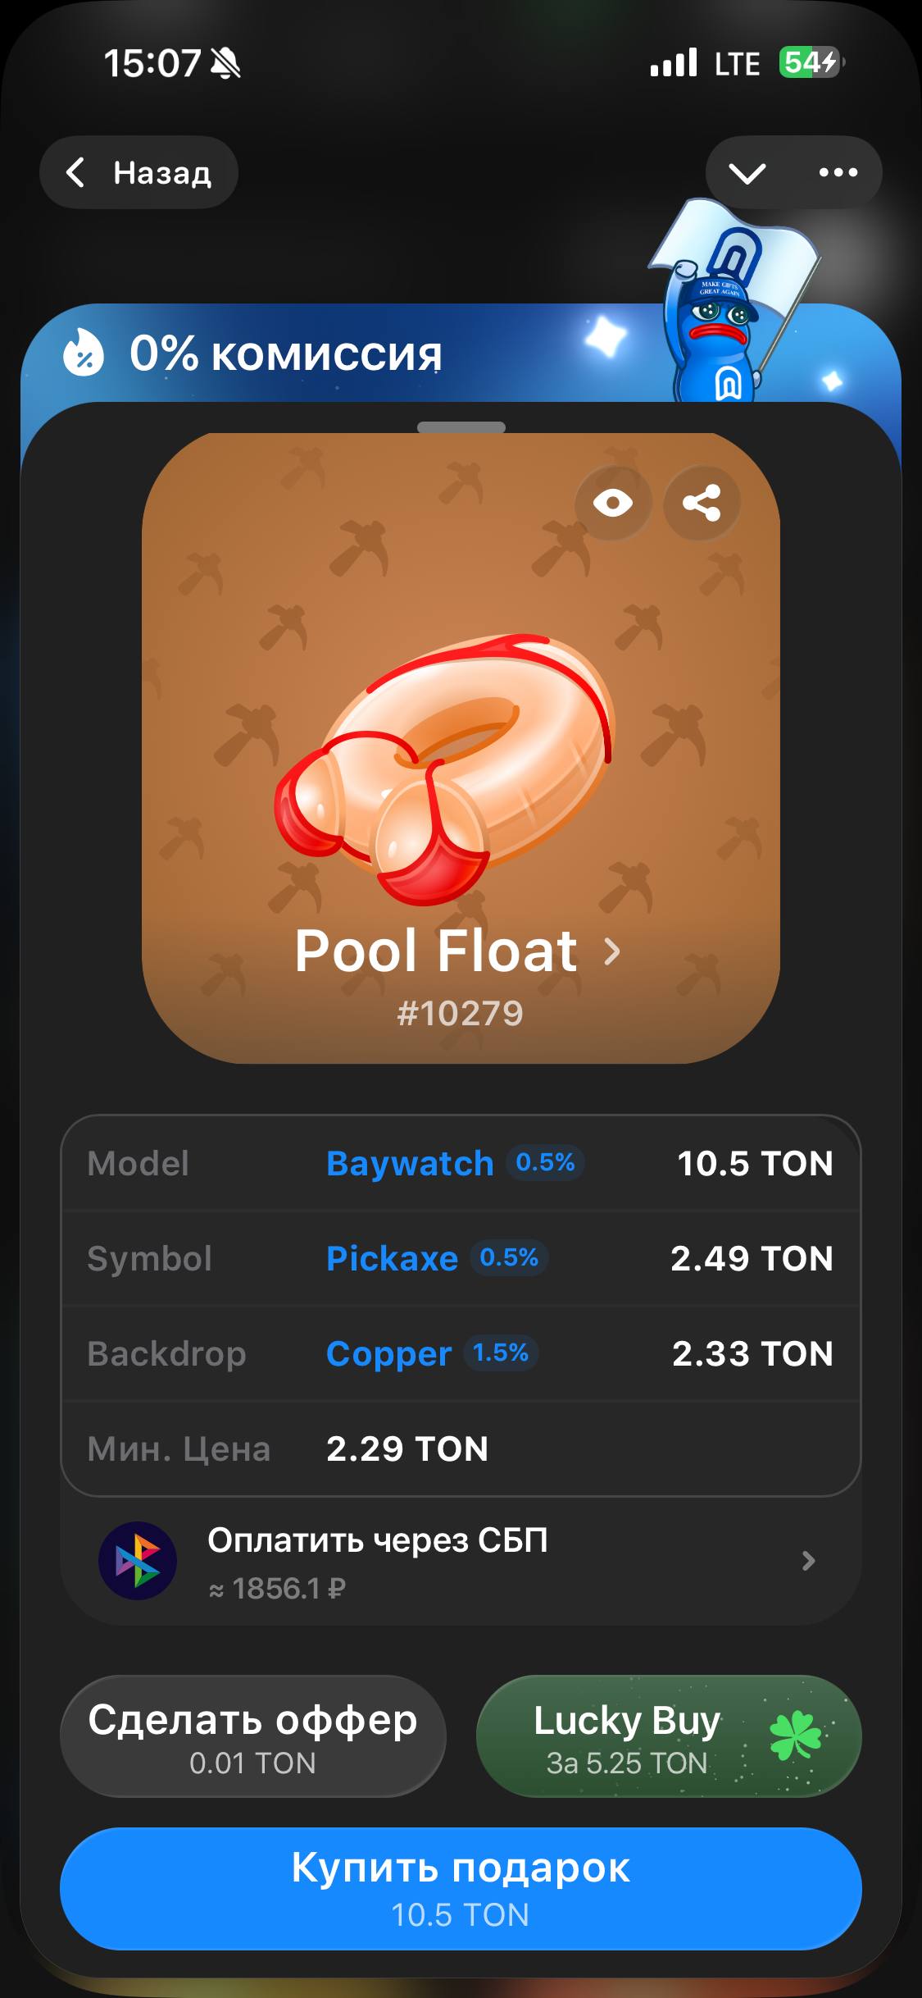Tap the sheet drag handle bar
This screenshot has height=1998, width=922.
pos(461,427)
